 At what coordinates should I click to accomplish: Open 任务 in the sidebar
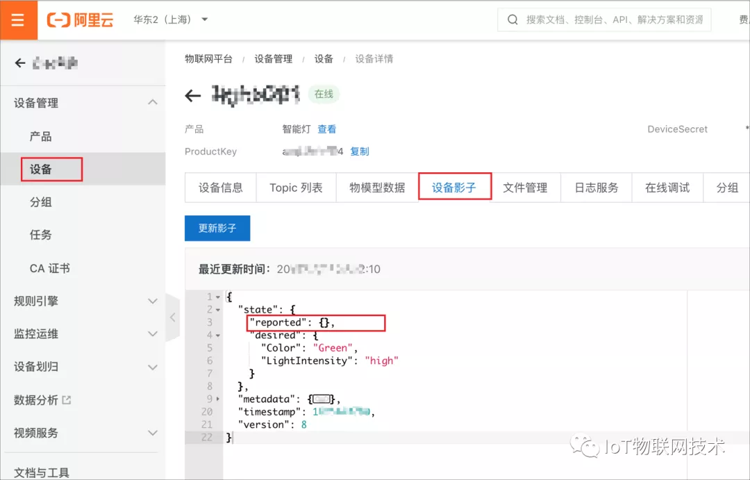tap(41, 235)
